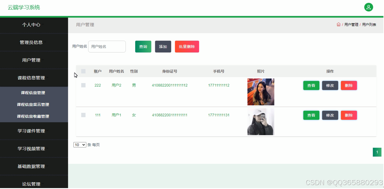Click the 用户姓名 search input field
This screenshot has height=189, width=384.
pos(107,46)
